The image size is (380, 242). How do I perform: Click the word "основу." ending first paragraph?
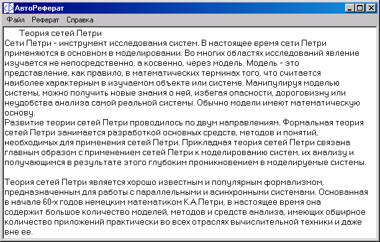(x=20, y=113)
